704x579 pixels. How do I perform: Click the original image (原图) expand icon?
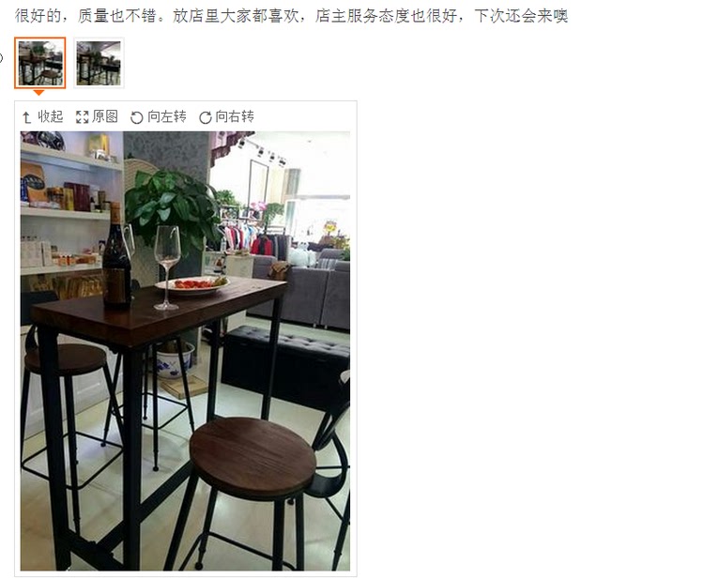click(83, 117)
